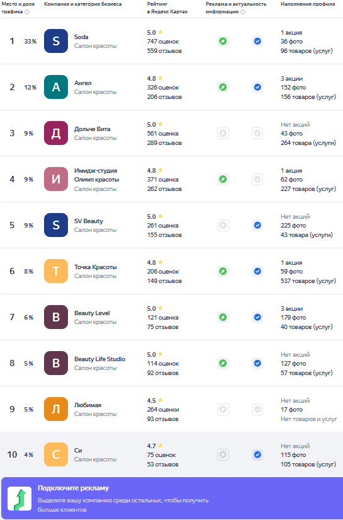The height and width of the screenshot is (520, 343).
Task: Open the Beauty Level company name
Action: (x=92, y=313)
